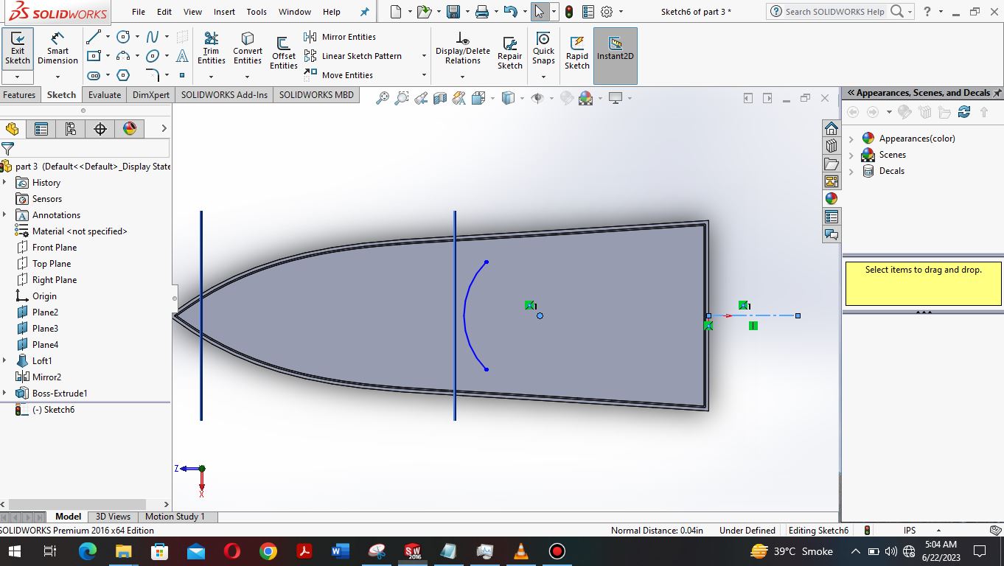
Task: Switch to the SOLIDWORKS Add-Ins tab
Action: pyautogui.click(x=224, y=95)
